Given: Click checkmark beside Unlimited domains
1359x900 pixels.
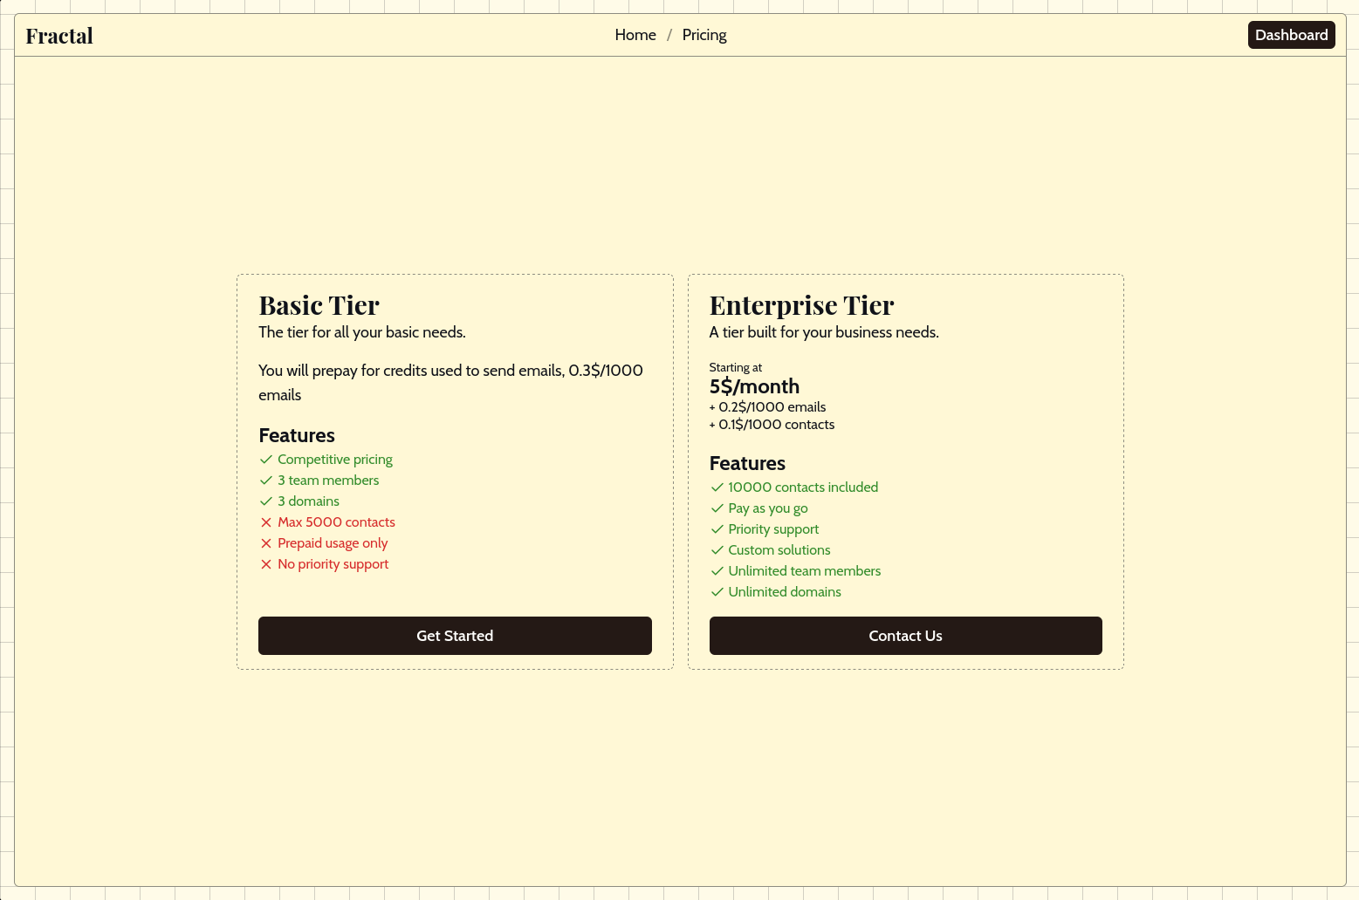Looking at the screenshot, I should point(717,592).
